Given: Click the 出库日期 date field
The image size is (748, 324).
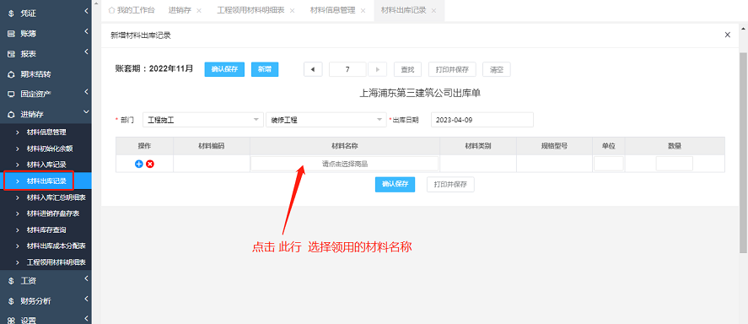Looking at the screenshot, I should pyautogui.click(x=482, y=121).
